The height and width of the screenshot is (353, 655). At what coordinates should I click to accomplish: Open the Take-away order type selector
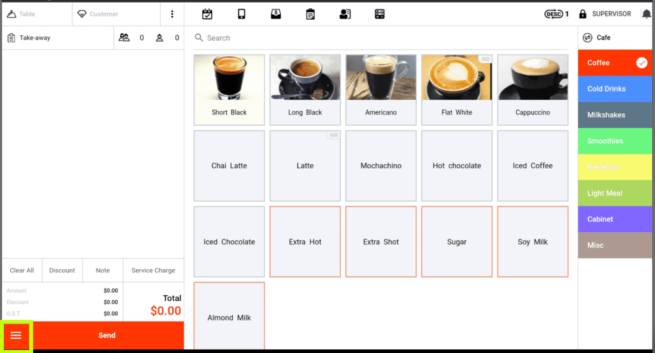point(58,38)
